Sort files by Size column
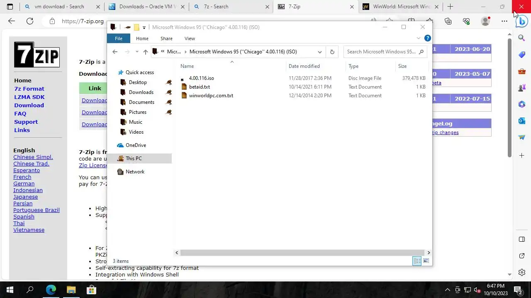This screenshot has height=298, width=531. [x=402, y=66]
